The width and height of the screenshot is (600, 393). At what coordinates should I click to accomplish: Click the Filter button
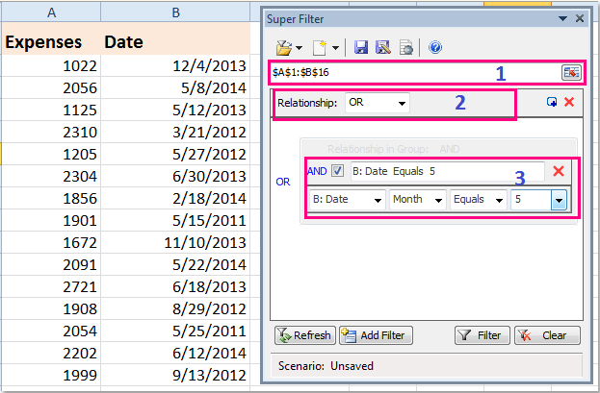tap(483, 335)
